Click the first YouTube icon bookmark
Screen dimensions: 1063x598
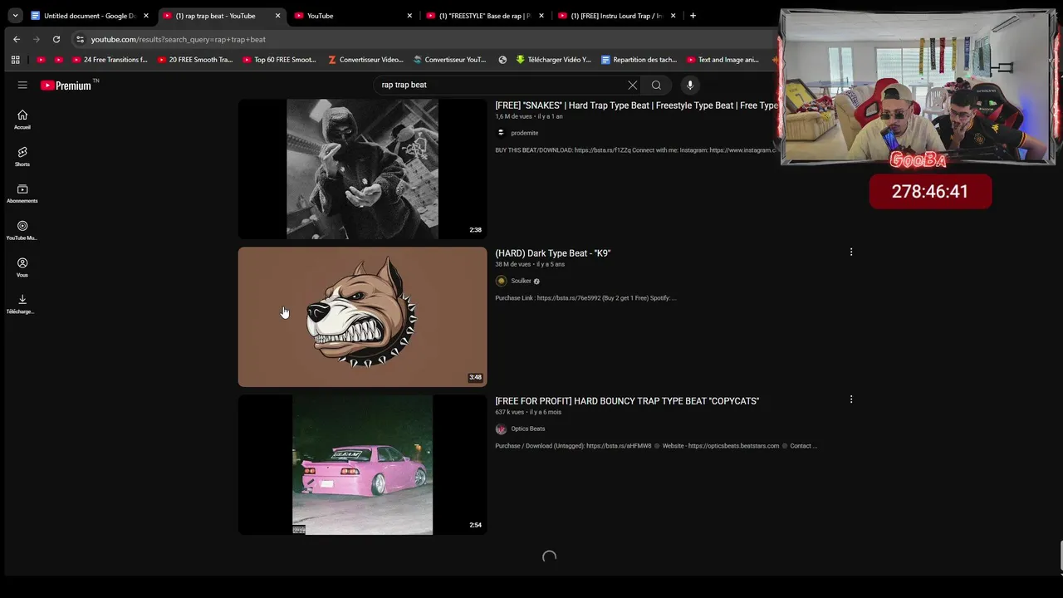(x=42, y=60)
